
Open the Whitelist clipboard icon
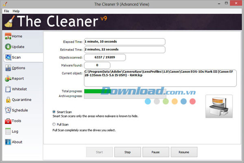point(8,89)
